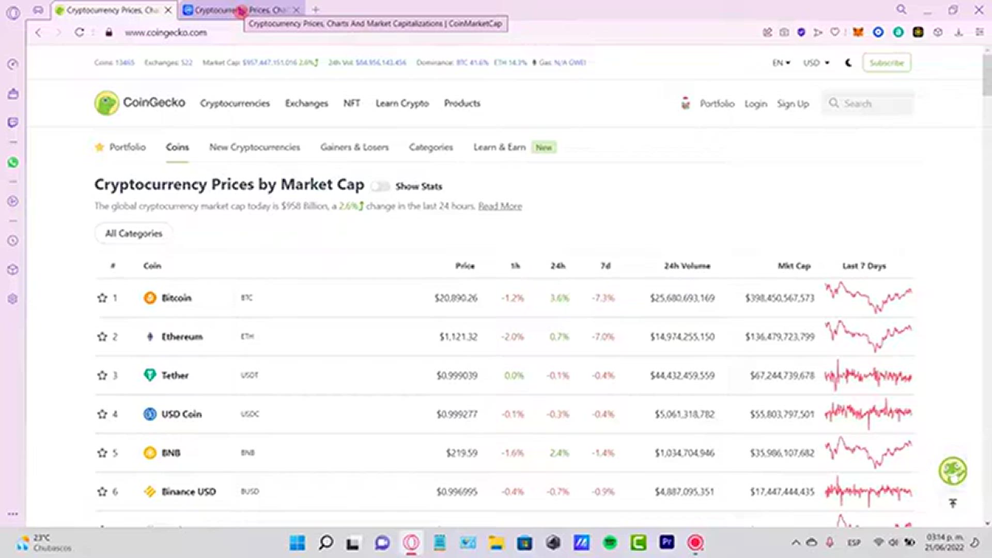The height and width of the screenshot is (558, 992).
Task: Favorite BNB with its star icon
Action: (x=102, y=453)
